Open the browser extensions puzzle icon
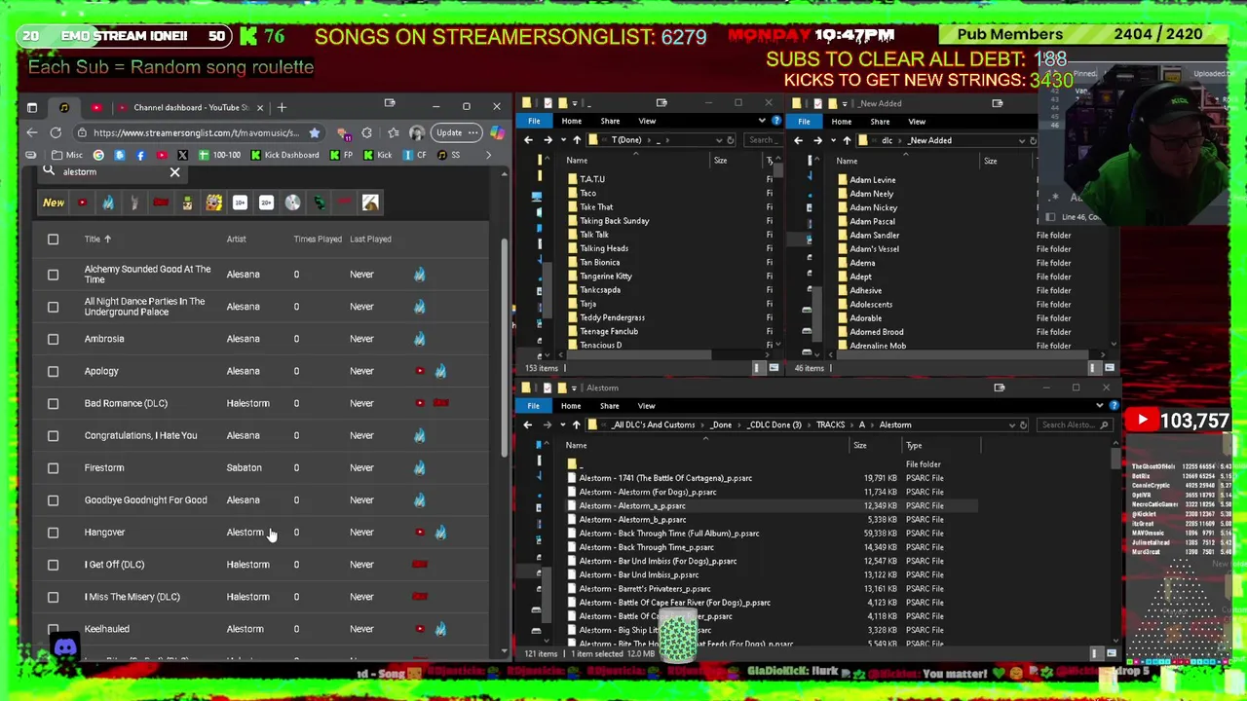The width and height of the screenshot is (1247, 701). click(x=366, y=132)
